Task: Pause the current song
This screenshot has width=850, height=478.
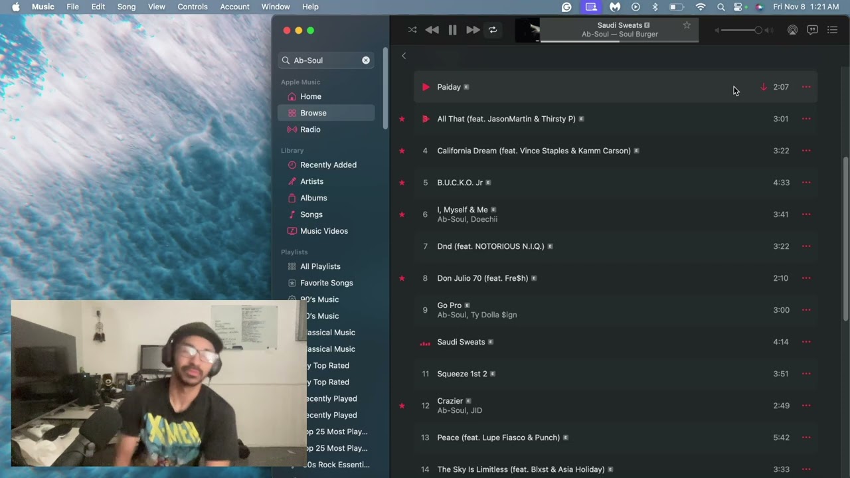Action: point(452,30)
